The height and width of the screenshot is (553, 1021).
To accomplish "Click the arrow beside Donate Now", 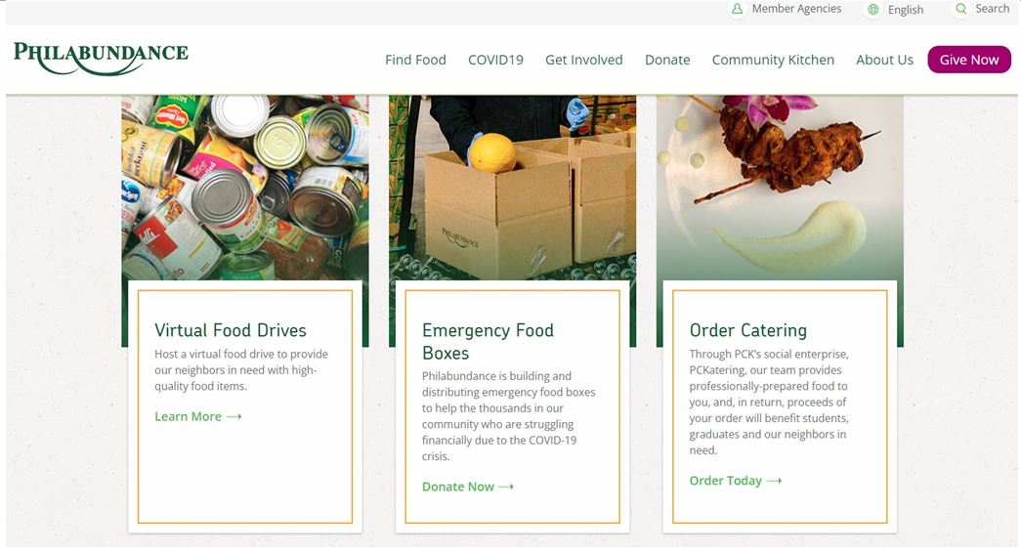I will [x=506, y=487].
